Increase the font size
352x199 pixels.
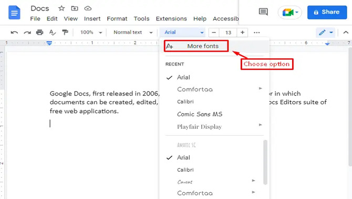coord(242,32)
